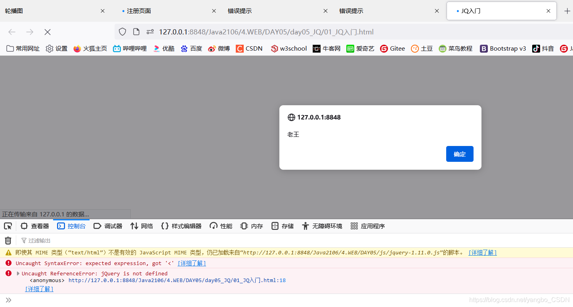Click the element picker icon in devtools

pyautogui.click(x=8, y=226)
